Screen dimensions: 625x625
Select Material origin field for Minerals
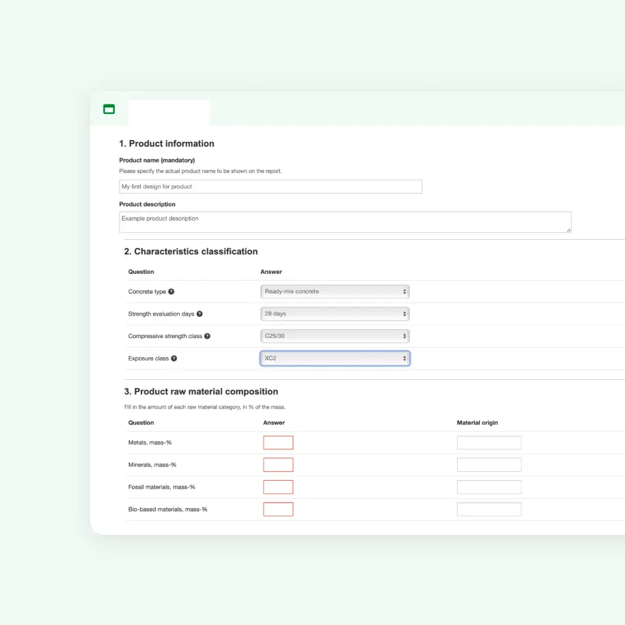489,465
